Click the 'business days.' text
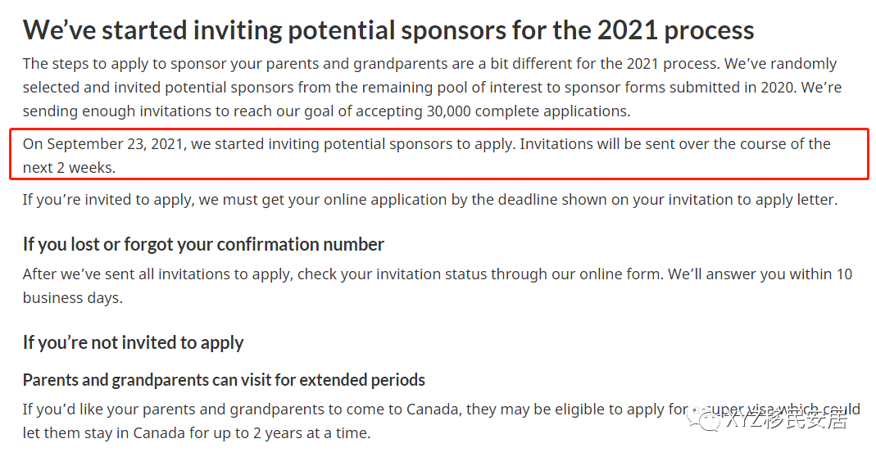Viewport: 876px width, 457px height. (72, 297)
